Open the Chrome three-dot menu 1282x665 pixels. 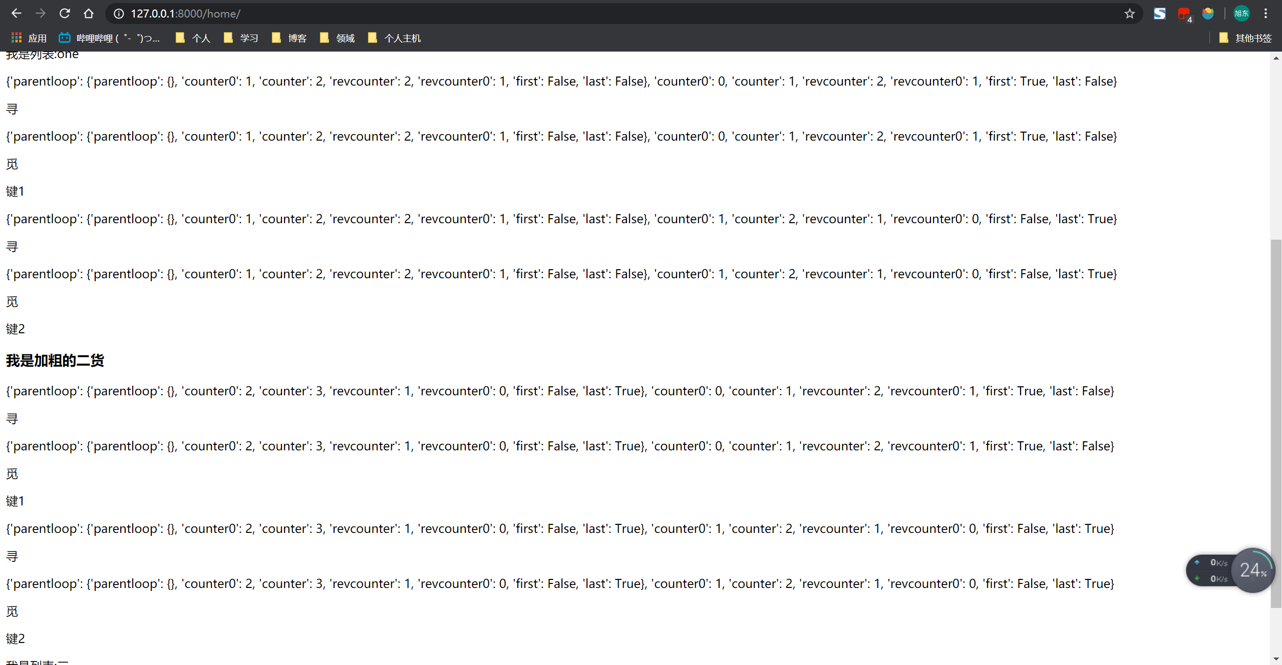[x=1265, y=14]
